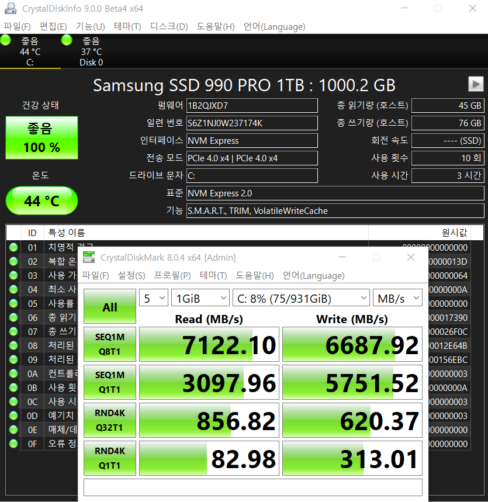Click the green status dot for attribute 07
The height and width of the screenshot is (502, 488).
pyautogui.click(x=13, y=332)
